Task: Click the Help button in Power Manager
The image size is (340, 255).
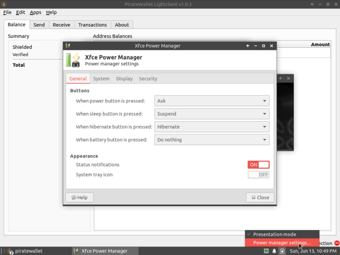Action: click(x=79, y=197)
